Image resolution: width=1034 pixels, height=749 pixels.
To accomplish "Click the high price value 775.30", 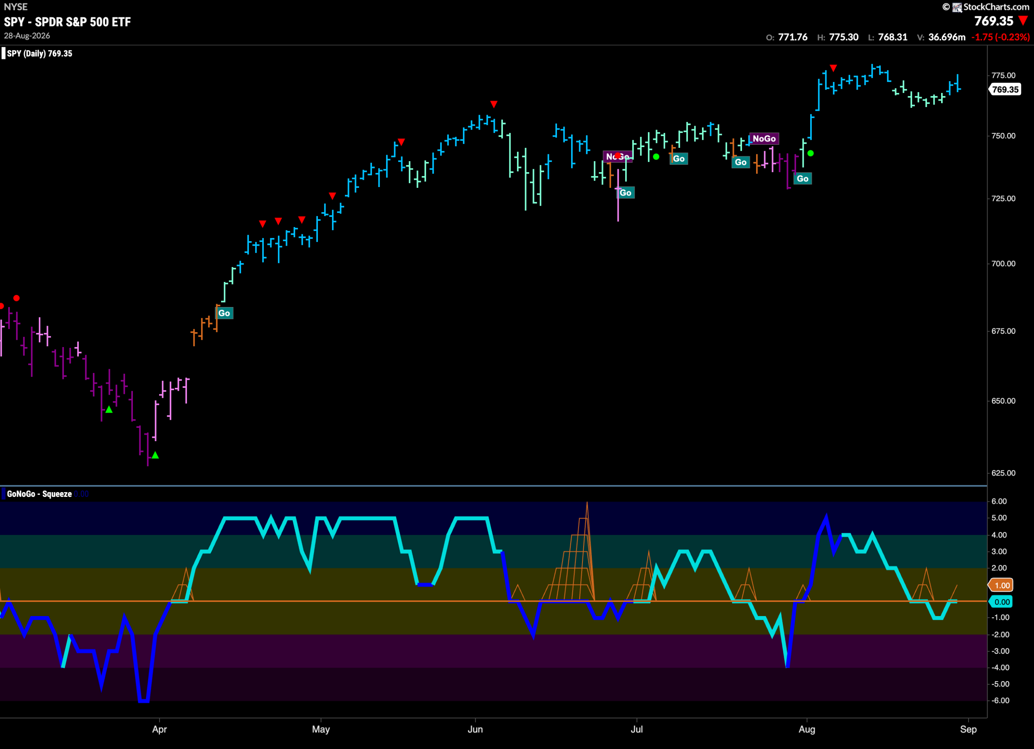I will coord(844,38).
